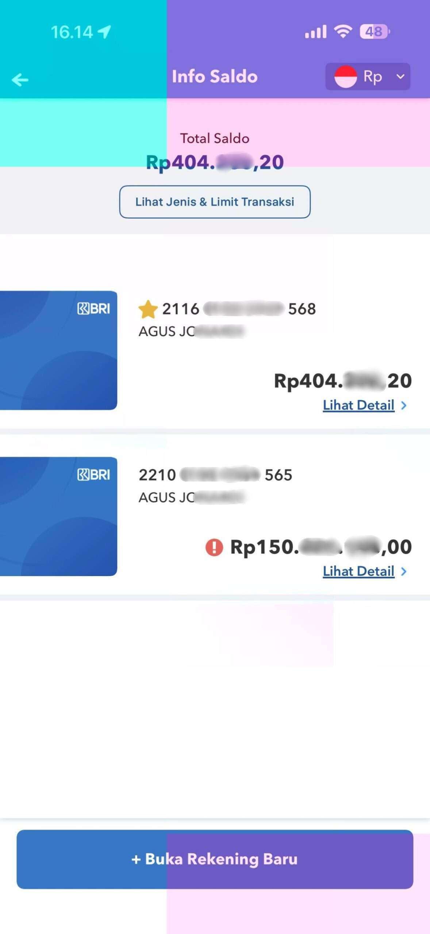Tap the BRI logo on second card
Screen dimensions: 430x934
pyautogui.click(x=93, y=475)
